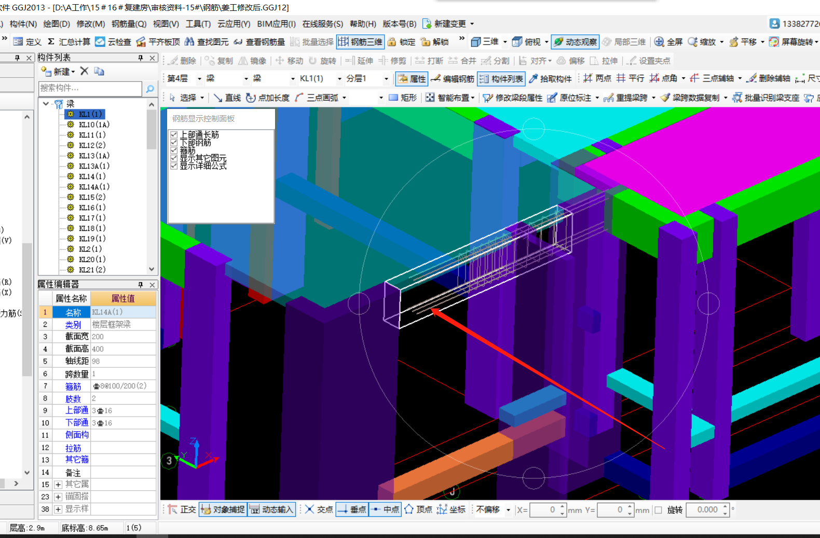
Task: Open the 构件(N) menu
Action: [x=23, y=24]
